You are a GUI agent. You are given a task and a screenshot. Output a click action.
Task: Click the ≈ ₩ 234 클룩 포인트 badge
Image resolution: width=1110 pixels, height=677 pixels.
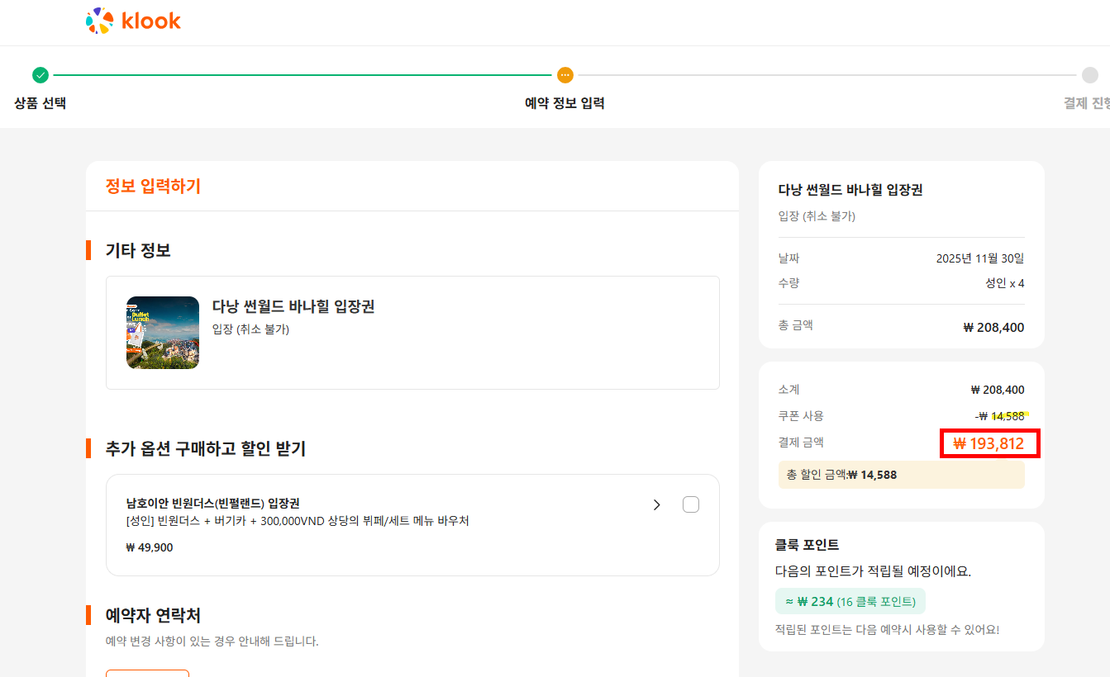click(x=850, y=601)
